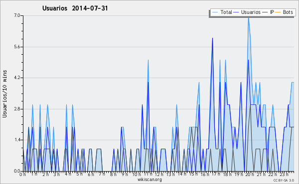Click the 11 h label on the time axis
299x184 pixels.
coord(148,174)
